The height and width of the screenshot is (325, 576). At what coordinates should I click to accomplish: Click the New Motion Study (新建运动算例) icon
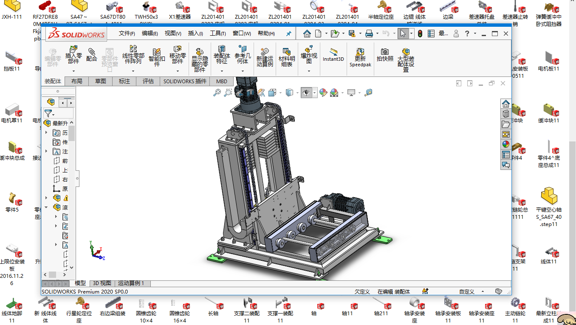(x=265, y=57)
